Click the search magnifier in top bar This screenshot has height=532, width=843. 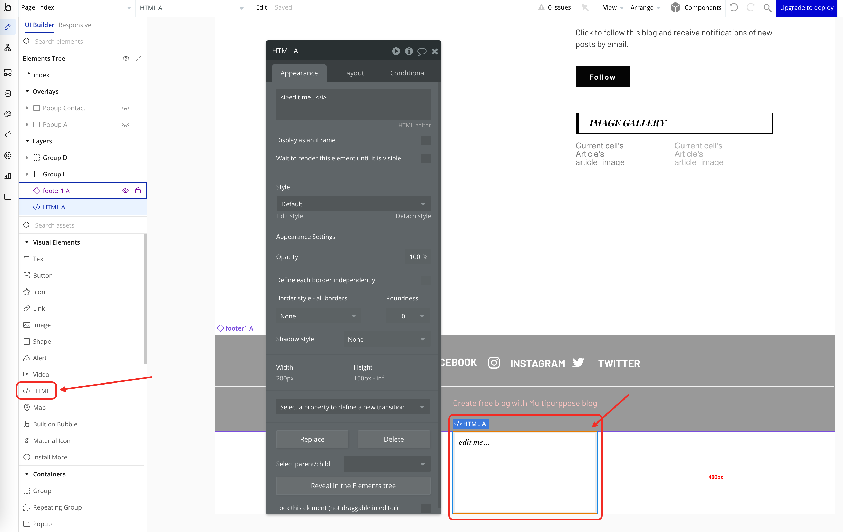(x=767, y=7)
